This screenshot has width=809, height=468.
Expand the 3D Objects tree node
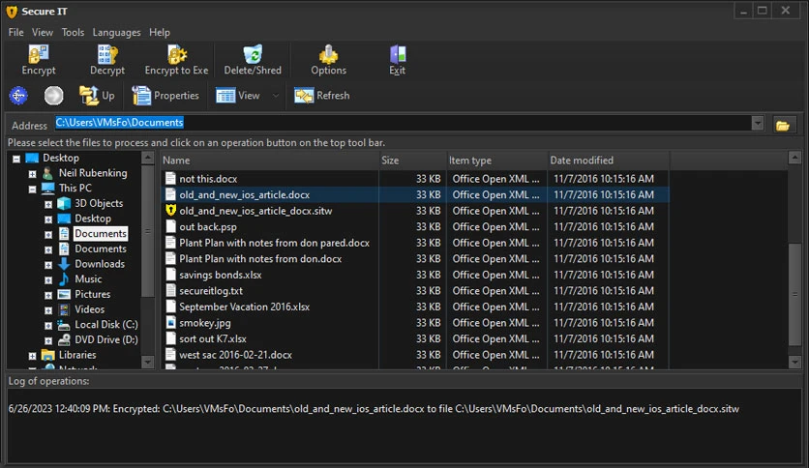click(x=48, y=204)
